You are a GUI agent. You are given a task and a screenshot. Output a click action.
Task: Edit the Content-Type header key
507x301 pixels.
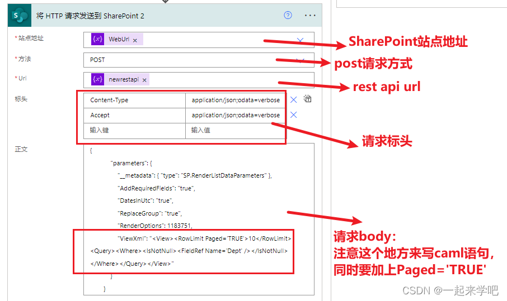click(x=134, y=101)
